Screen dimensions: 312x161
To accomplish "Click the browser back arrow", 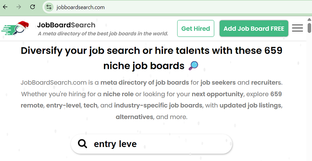I will [5, 7].
